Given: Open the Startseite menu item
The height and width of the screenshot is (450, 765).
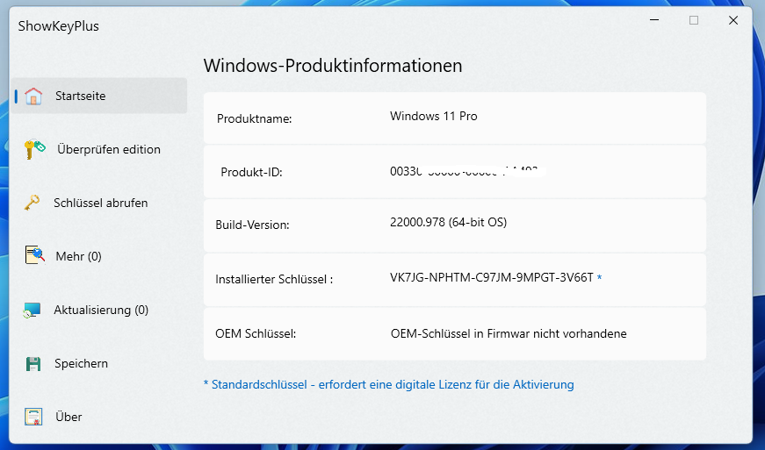Looking at the screenshot, I should coord(99,96).
